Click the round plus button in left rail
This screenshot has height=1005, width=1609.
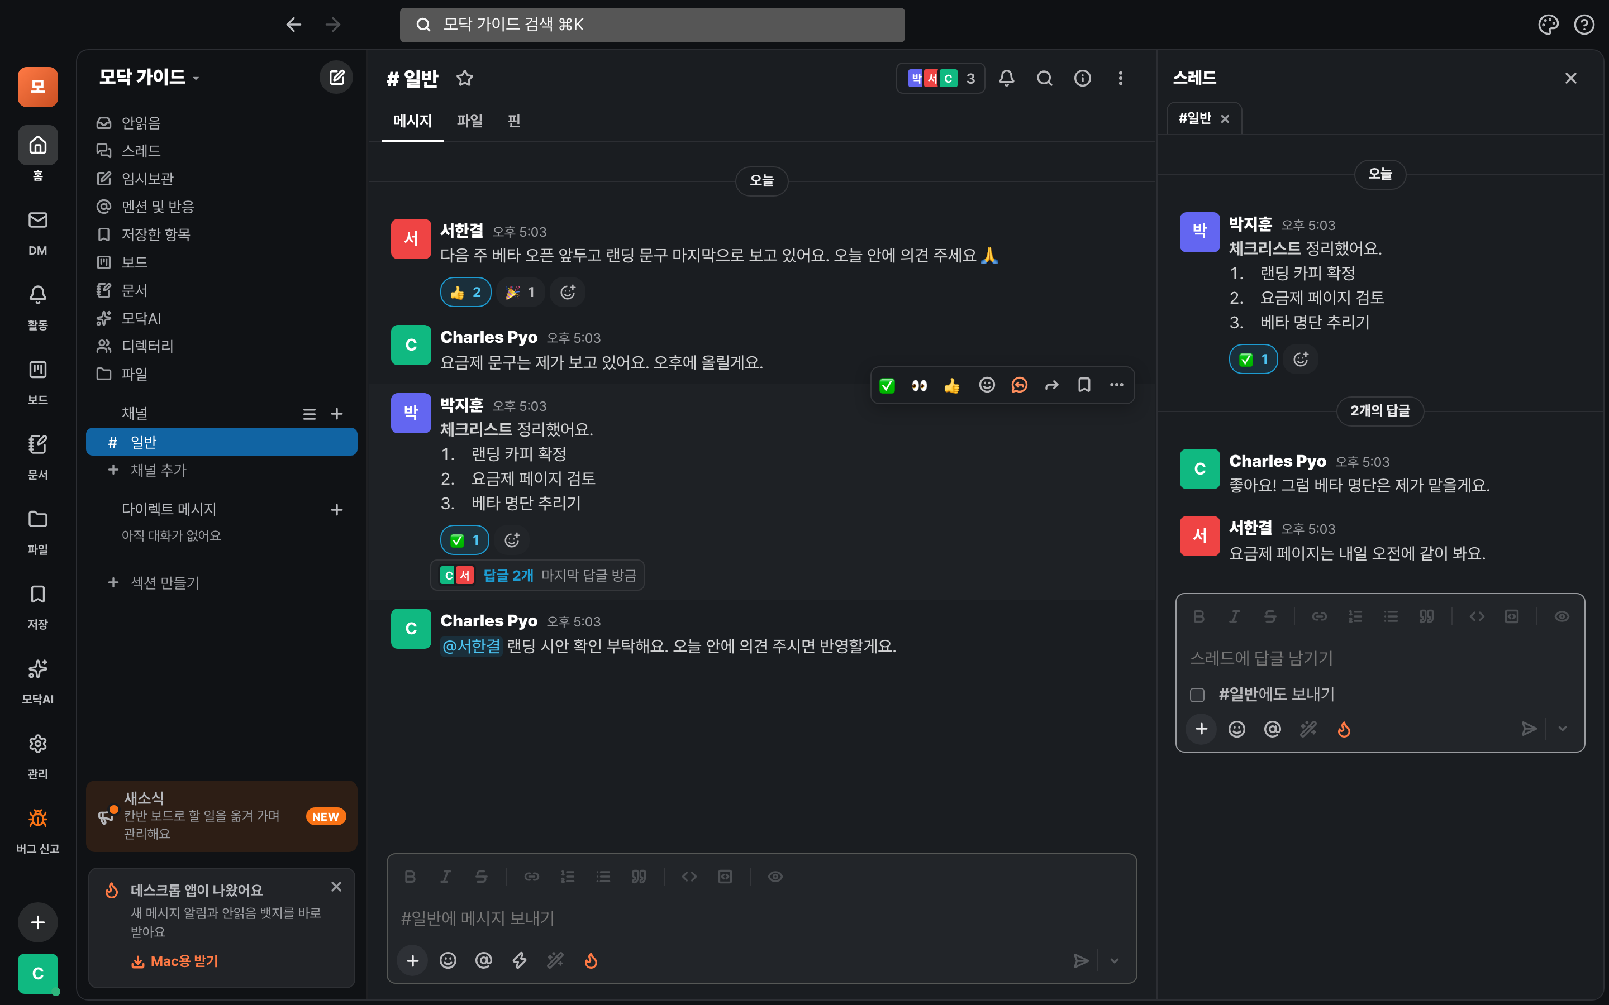pos(38,922)
